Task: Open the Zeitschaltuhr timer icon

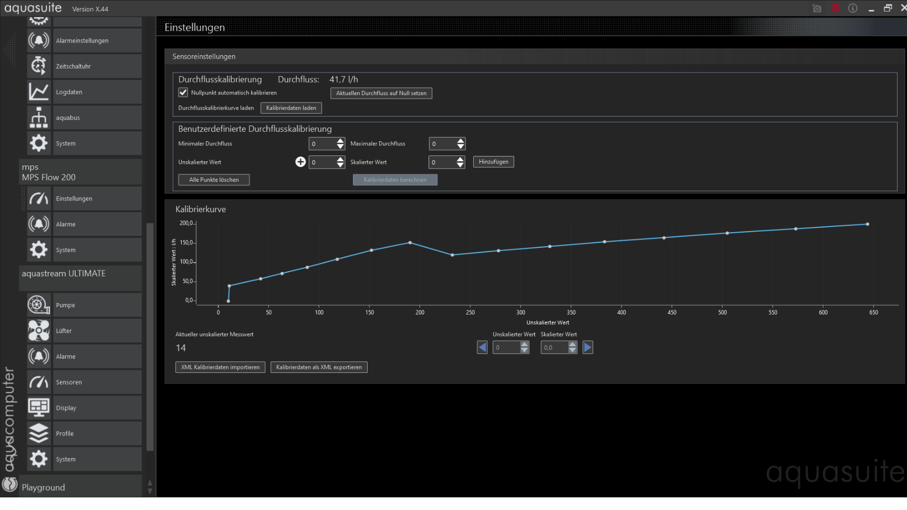Action: (x=39, y=66)
